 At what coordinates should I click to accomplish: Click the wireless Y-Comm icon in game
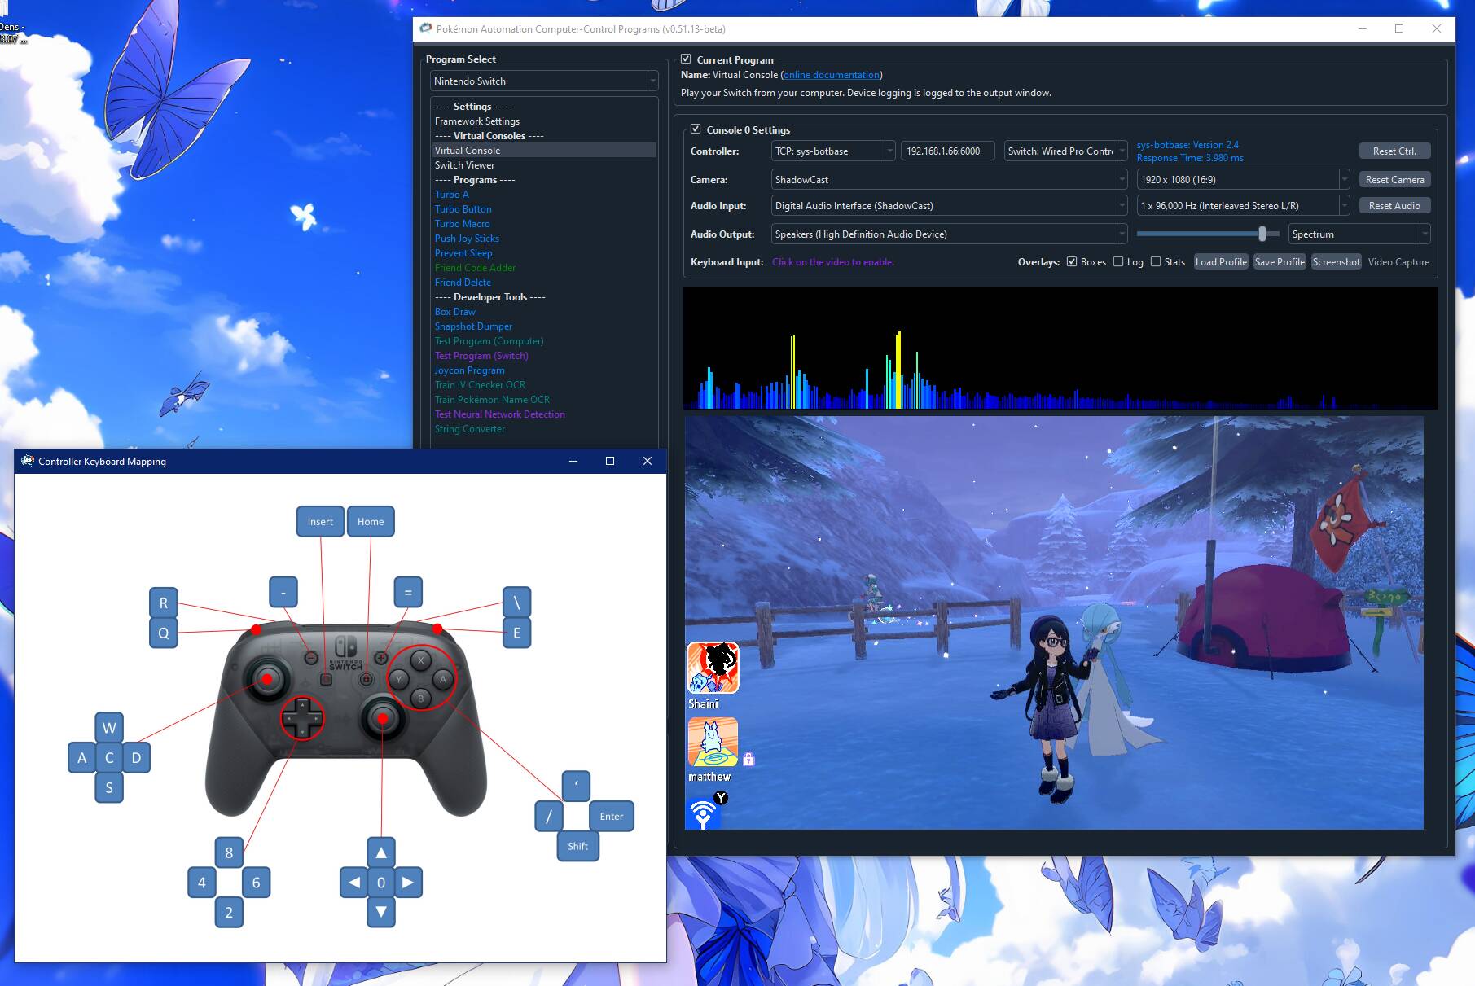[704, 813]
